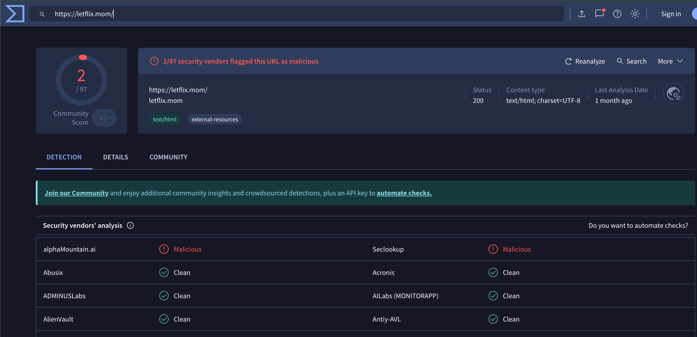Click the ADMINUSLabs vendor name
Viewport: 697px width, 337px height.
point(64,296)
